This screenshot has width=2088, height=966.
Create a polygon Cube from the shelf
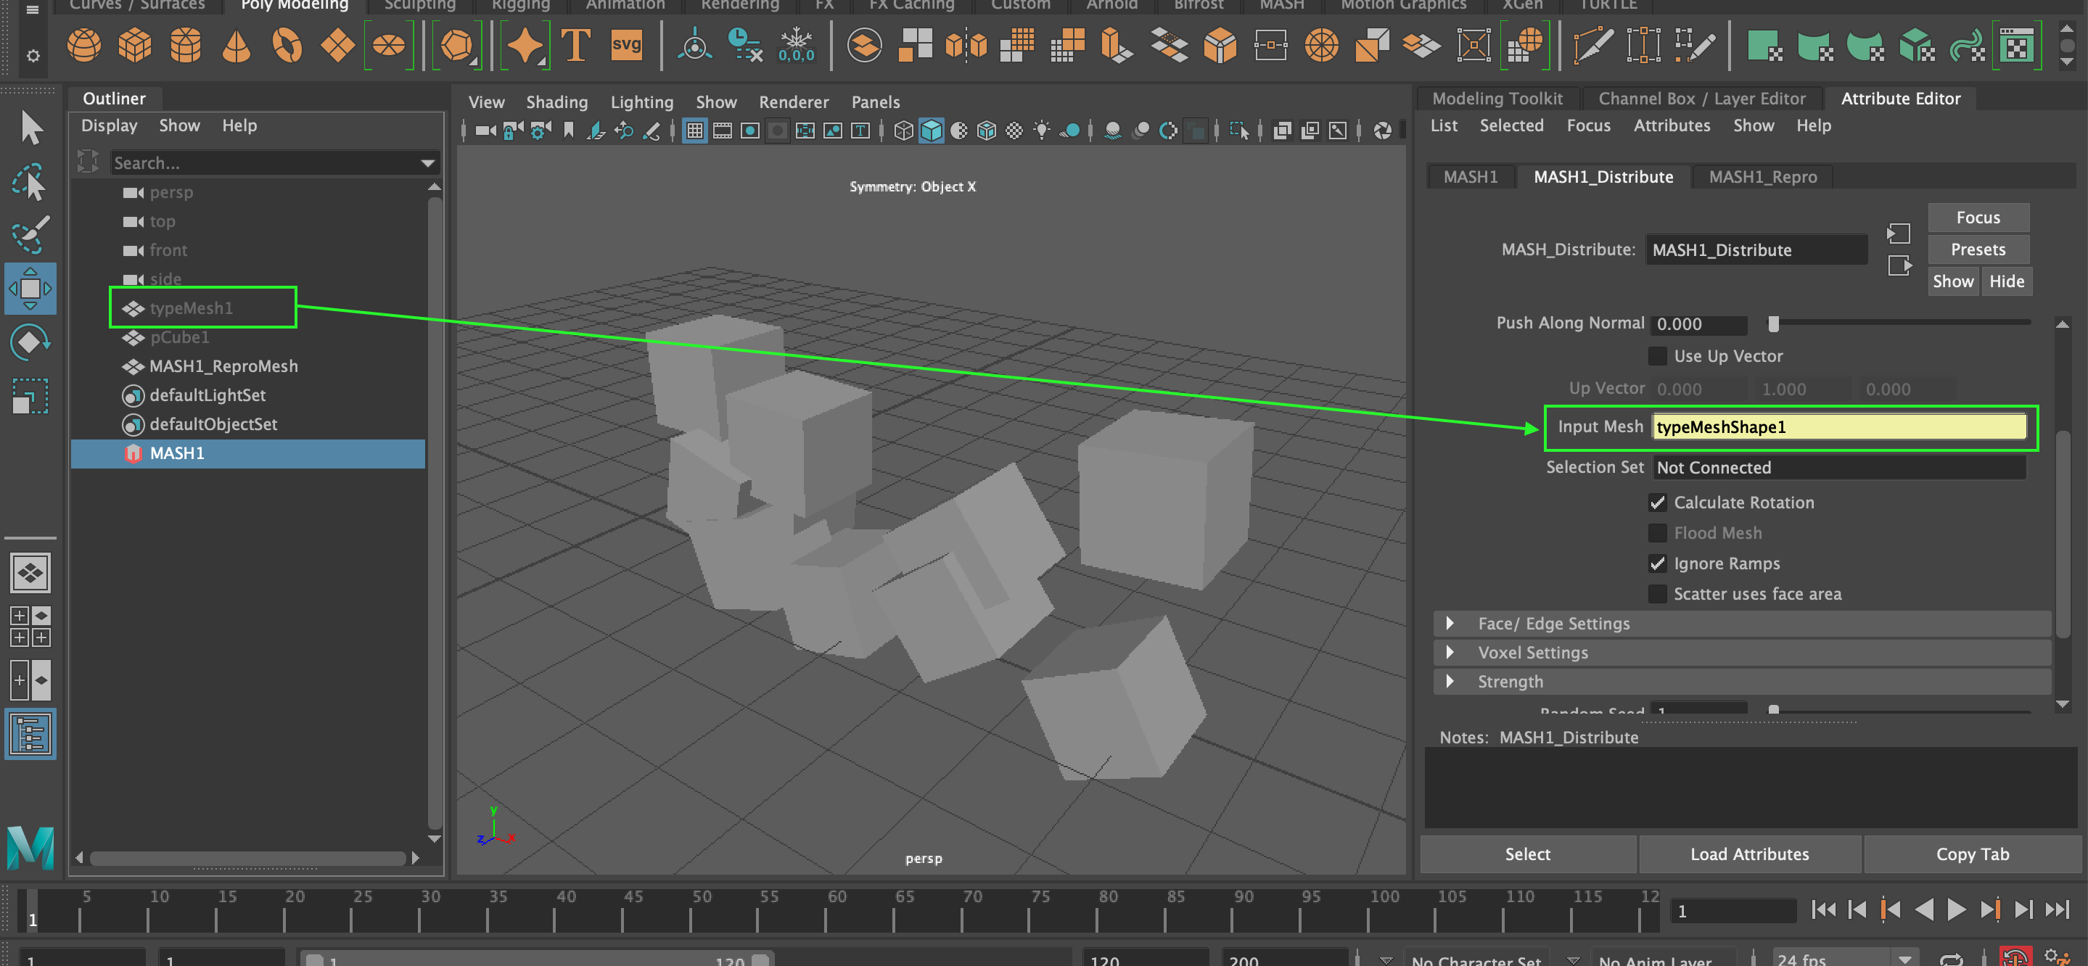[x=136, y=46]
